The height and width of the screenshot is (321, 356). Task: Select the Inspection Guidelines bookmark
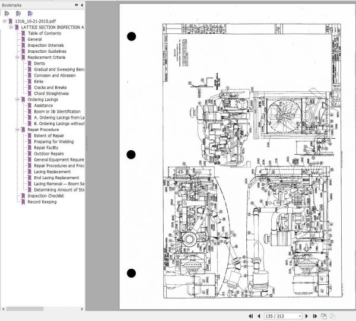point(47,51)
